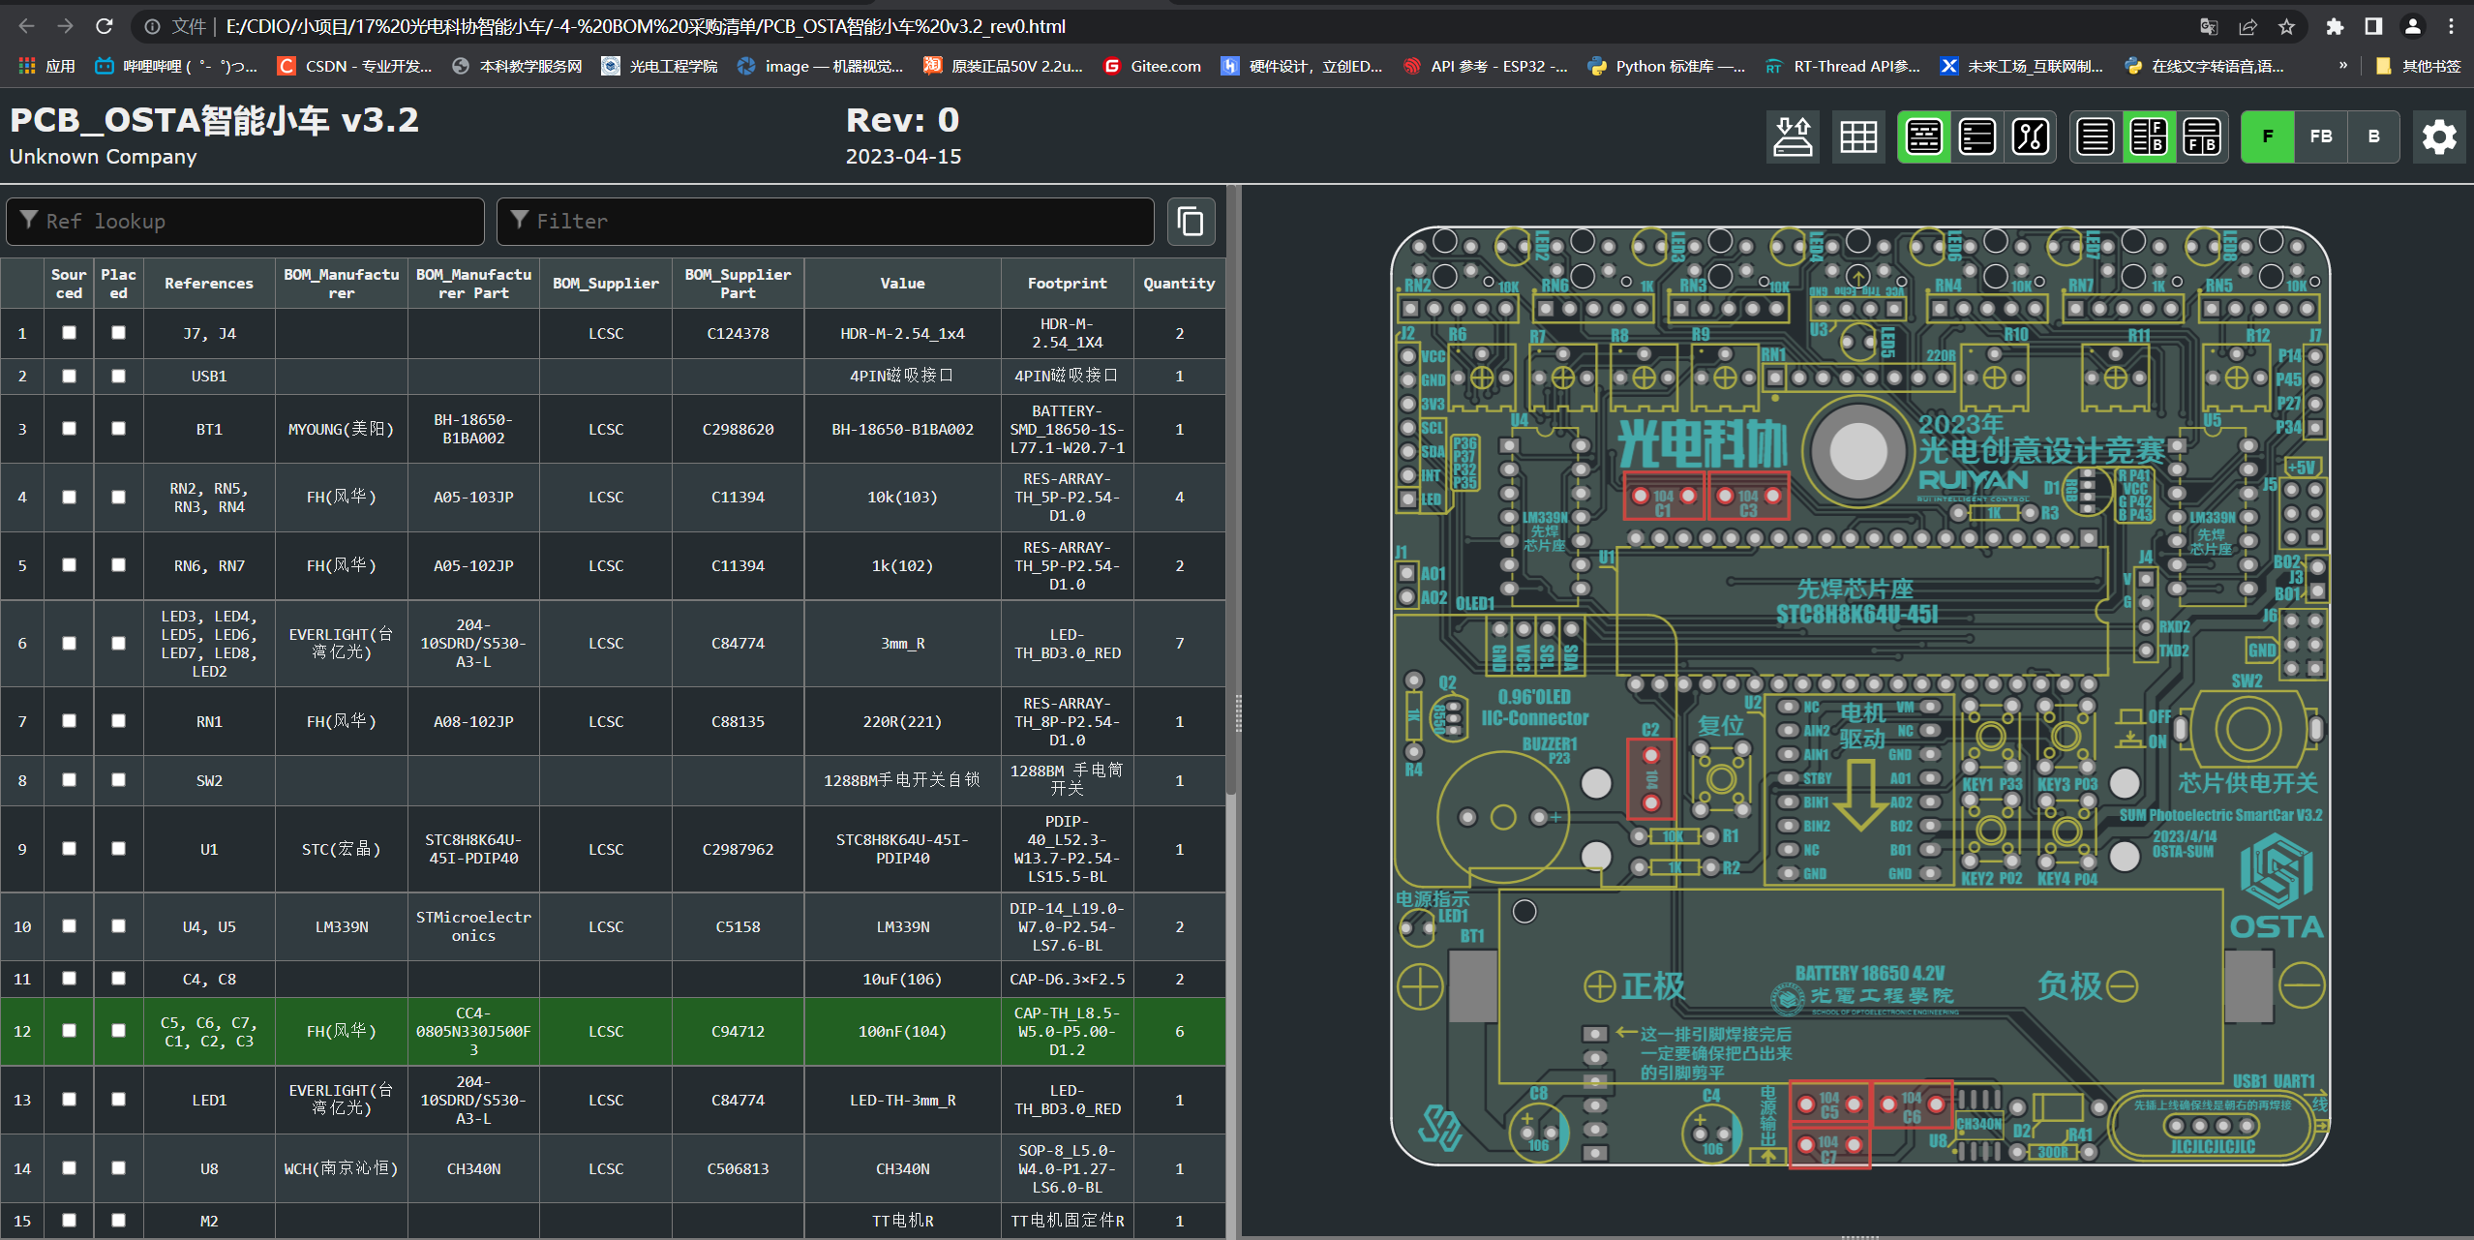Screen dimensions: 2474x1240
Task: Show front and back layers (FB)
Action: [2320, 137]
